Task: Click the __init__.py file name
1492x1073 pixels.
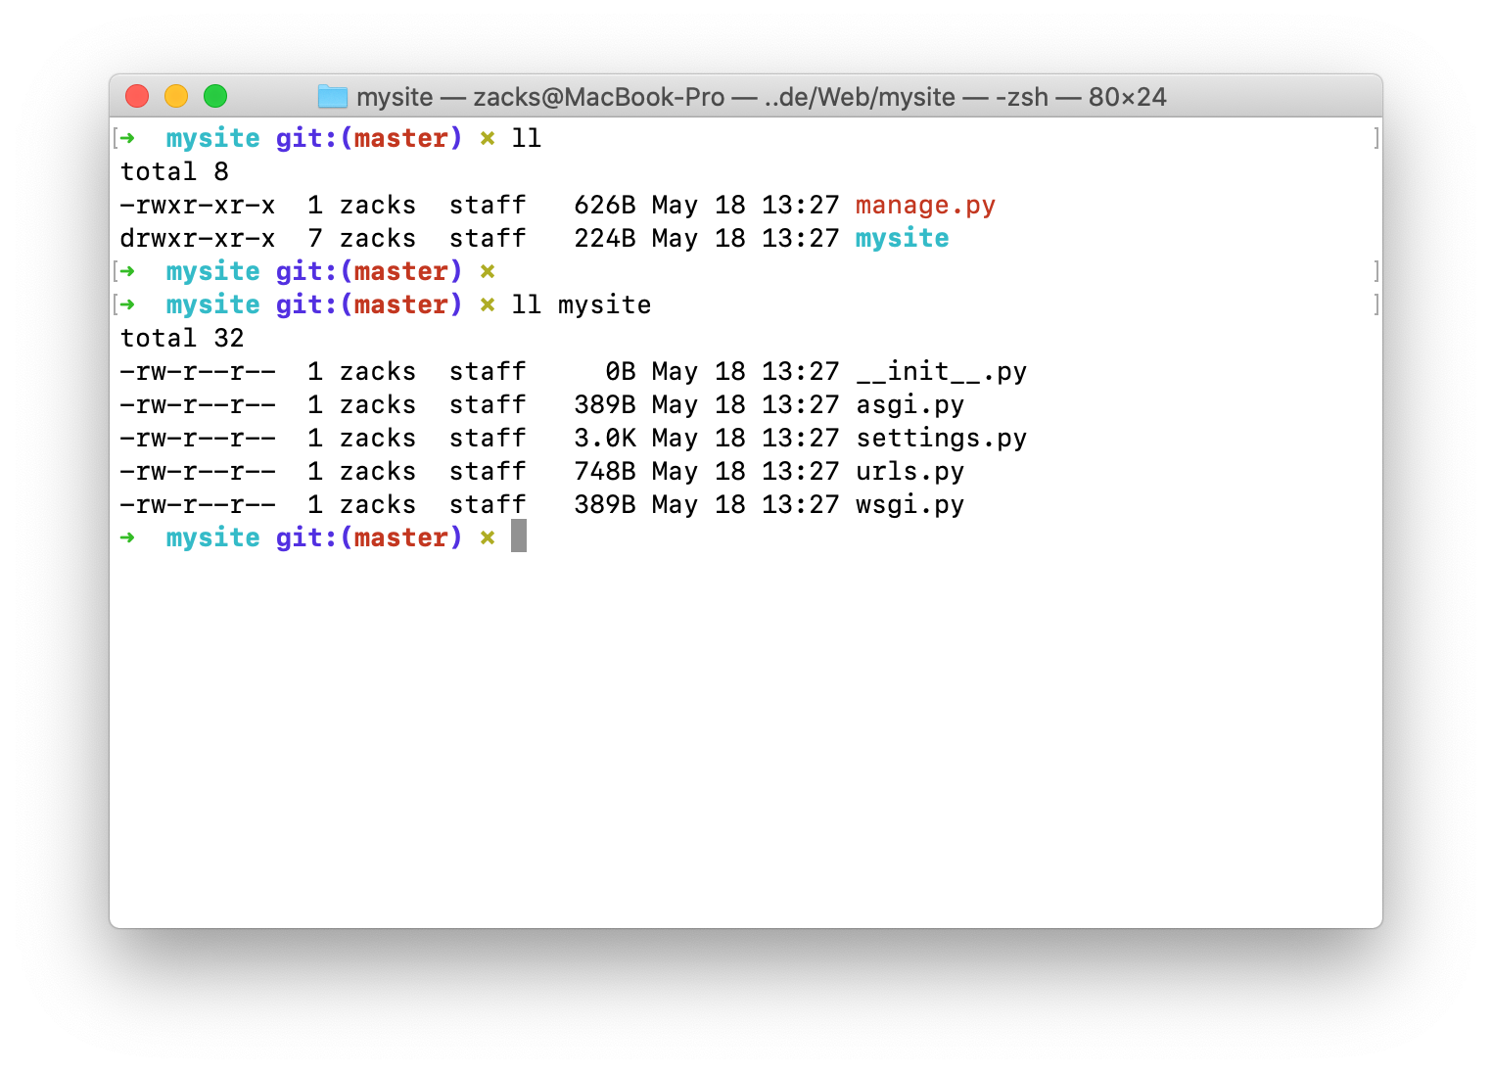Action: pos(941,372)
